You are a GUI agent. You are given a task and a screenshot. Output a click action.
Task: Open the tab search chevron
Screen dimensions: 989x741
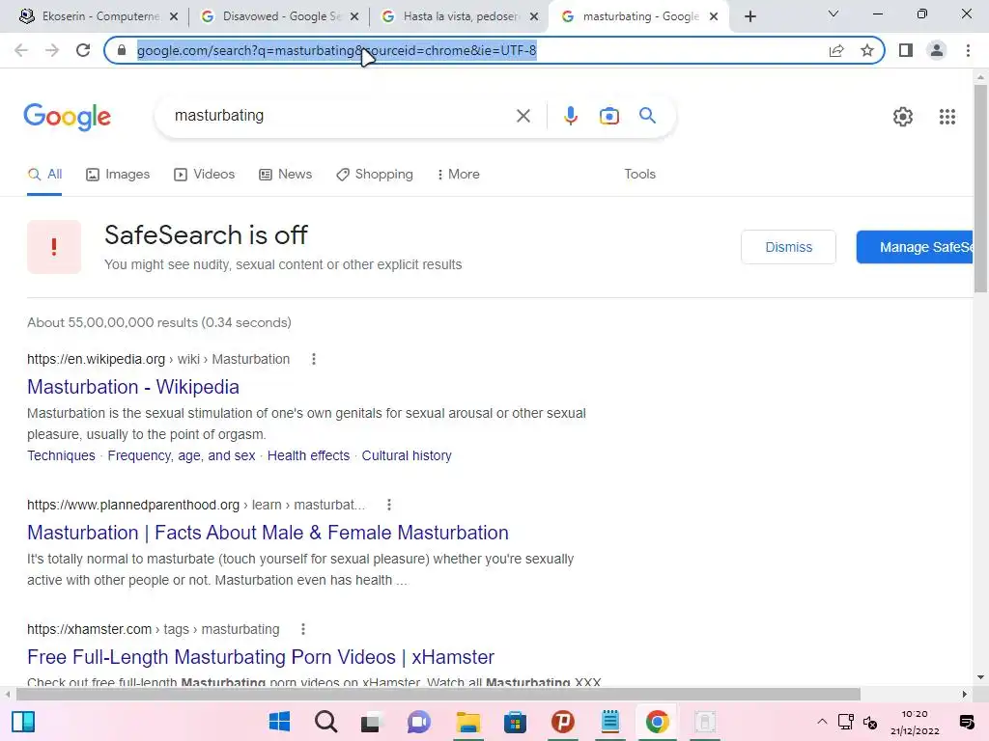click(x=833, y=14)
